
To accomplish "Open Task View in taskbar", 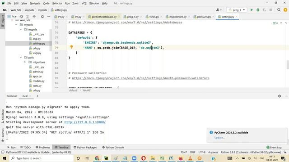I will [x=87, y=158].
